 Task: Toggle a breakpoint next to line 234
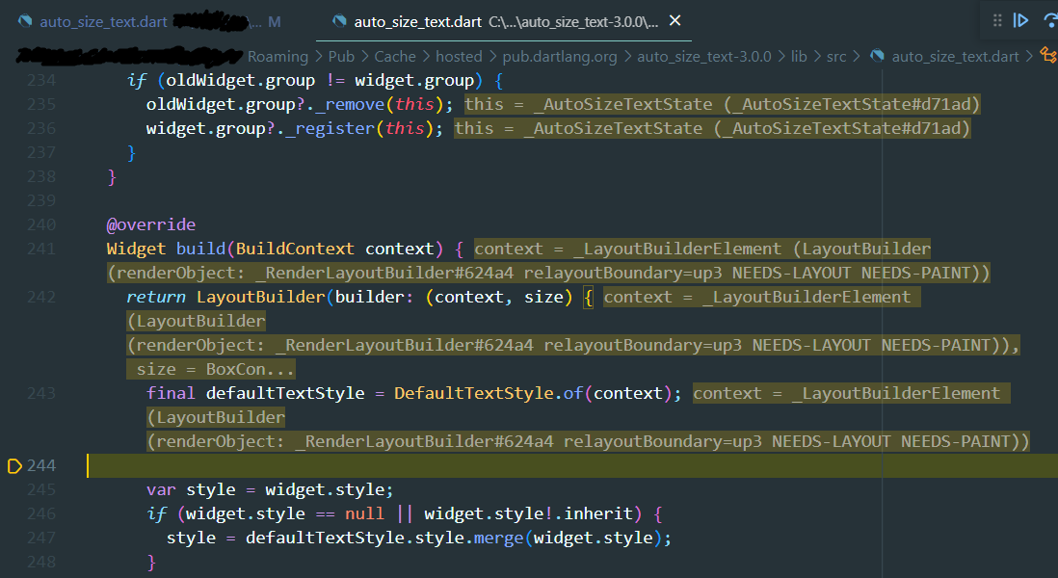pos(15,79)
